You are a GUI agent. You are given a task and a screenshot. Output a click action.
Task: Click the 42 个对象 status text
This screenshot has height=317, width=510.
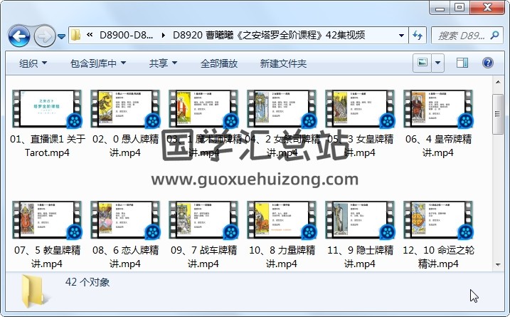coord(87,282)
